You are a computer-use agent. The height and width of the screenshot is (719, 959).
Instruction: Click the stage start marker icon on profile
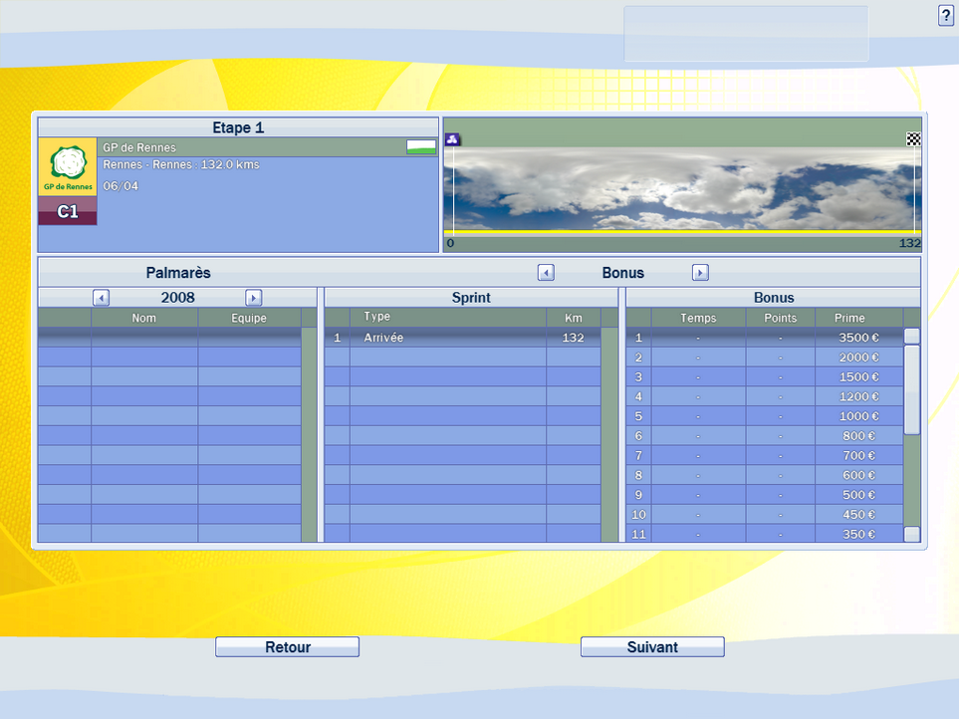click(x=452, y=139)
